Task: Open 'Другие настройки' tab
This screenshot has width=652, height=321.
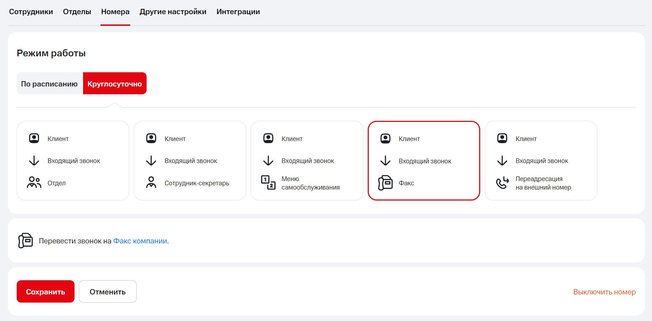Action: [x=173, y=12]
